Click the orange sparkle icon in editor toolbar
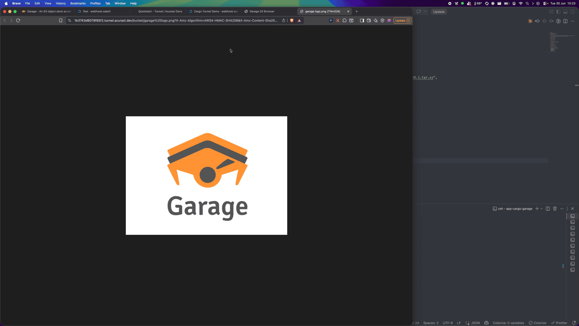Image resolution: width=579 pixels, height=326 pixels. (530, 21)
